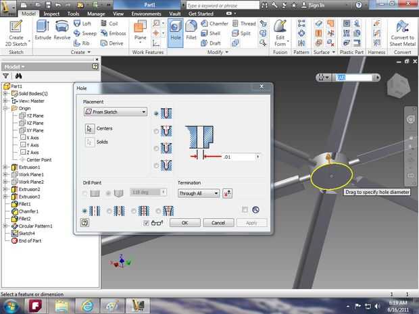Click the Create 2D Sketch tool

(16, 33)
